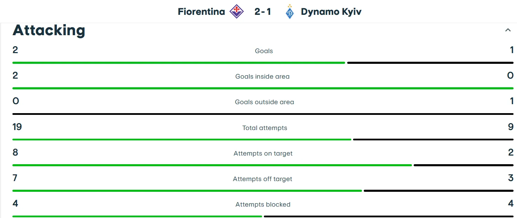Click the Fiorentina club crest icon
The height and width of the screenshot is (218, 517).
237,12
